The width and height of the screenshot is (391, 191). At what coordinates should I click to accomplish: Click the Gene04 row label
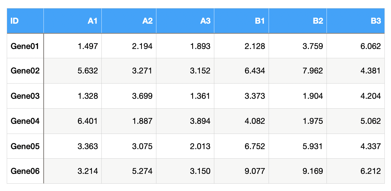[x=25, y=121]
